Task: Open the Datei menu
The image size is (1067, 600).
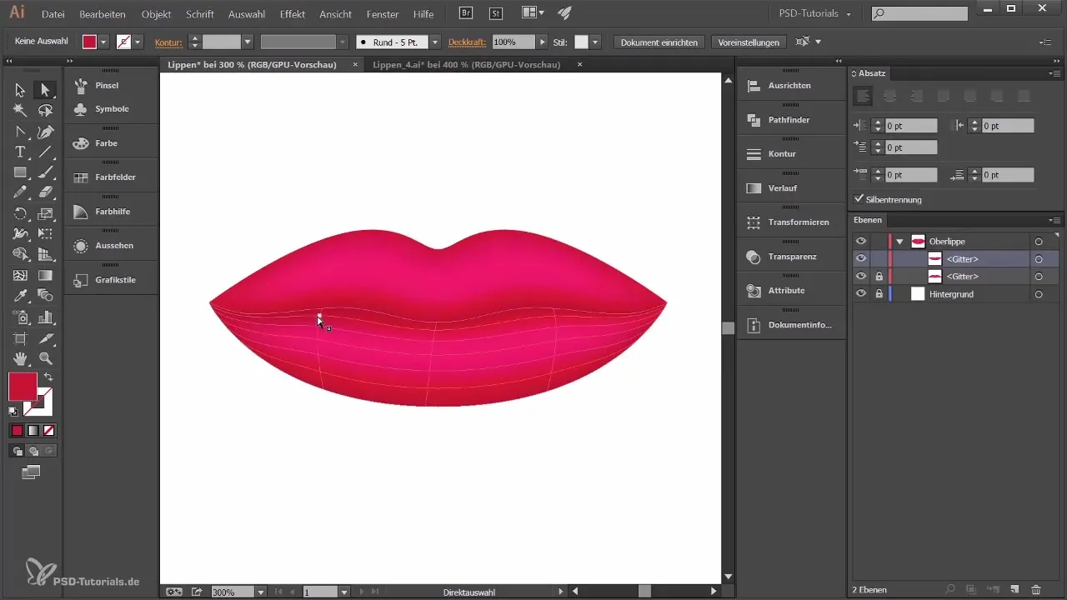Action: pyautogui.click(x=53, y=14)
